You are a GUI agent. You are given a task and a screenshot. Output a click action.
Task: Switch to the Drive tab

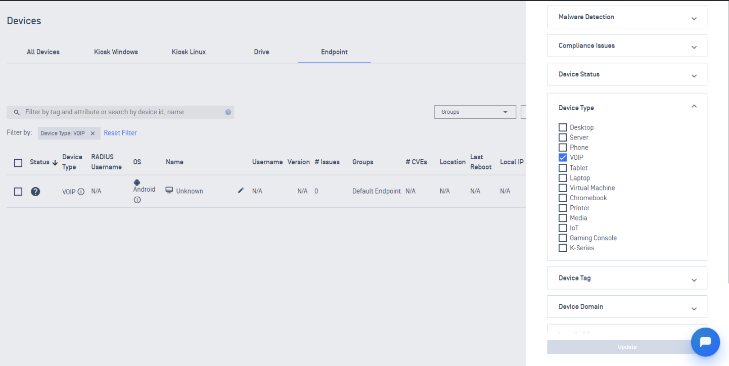[x=261, y=52]
